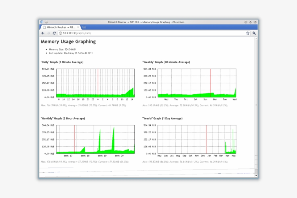Click the Yearly memory usage graph
This screenshot has height=198, width=297.
tap(197, 139)
